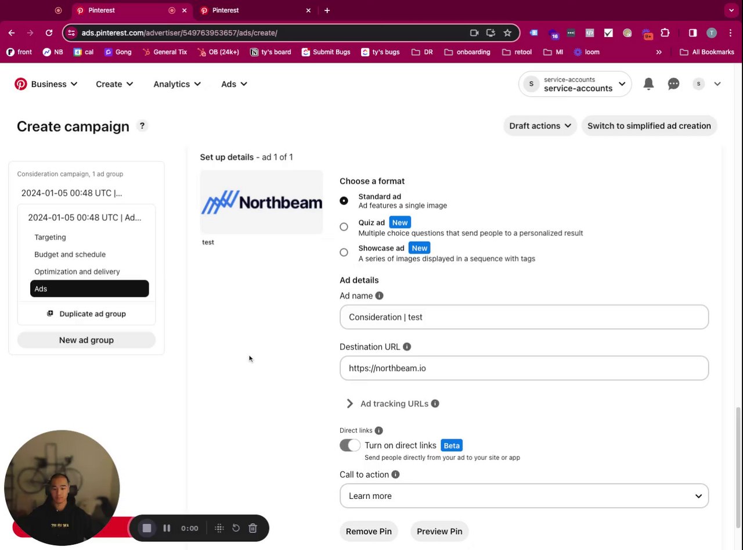Open a new browser tab
This screenshot has width=743, height=550.
pyautogui.click(x=327, y=10)
